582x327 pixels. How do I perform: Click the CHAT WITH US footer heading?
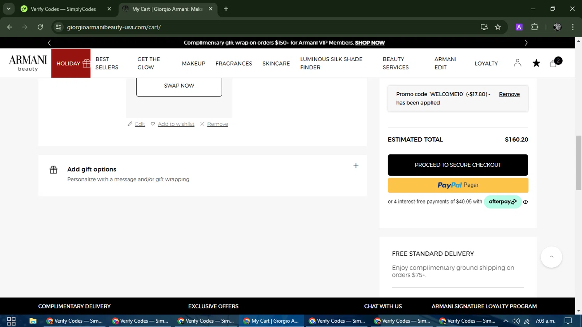(383, 306)
